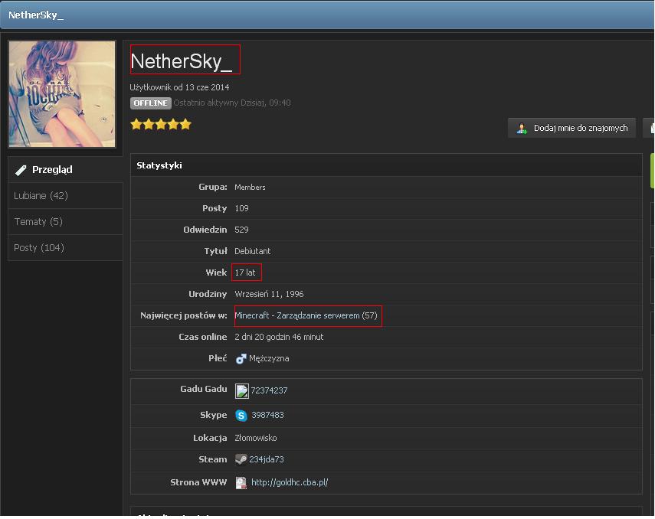Click the NetherSky_ title bar text
Viewport: 655px width, 519px height.
pyautogui.click(x=36, y=15)
